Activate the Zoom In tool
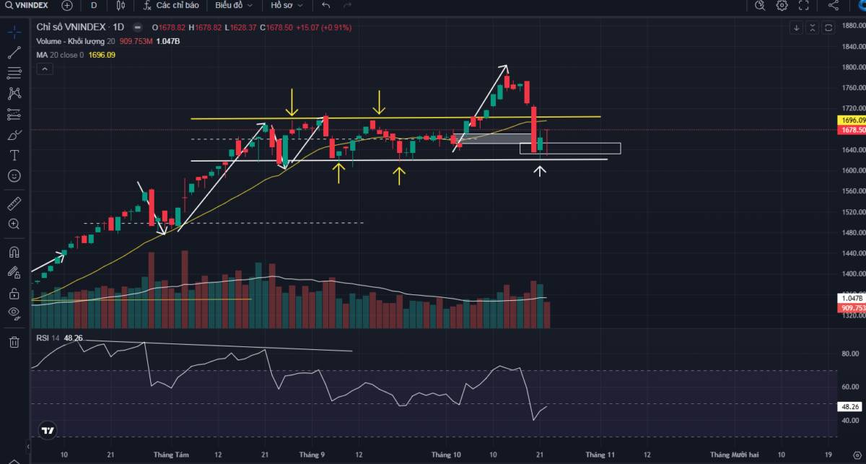 pyautogui.click(x=14, y=224)
